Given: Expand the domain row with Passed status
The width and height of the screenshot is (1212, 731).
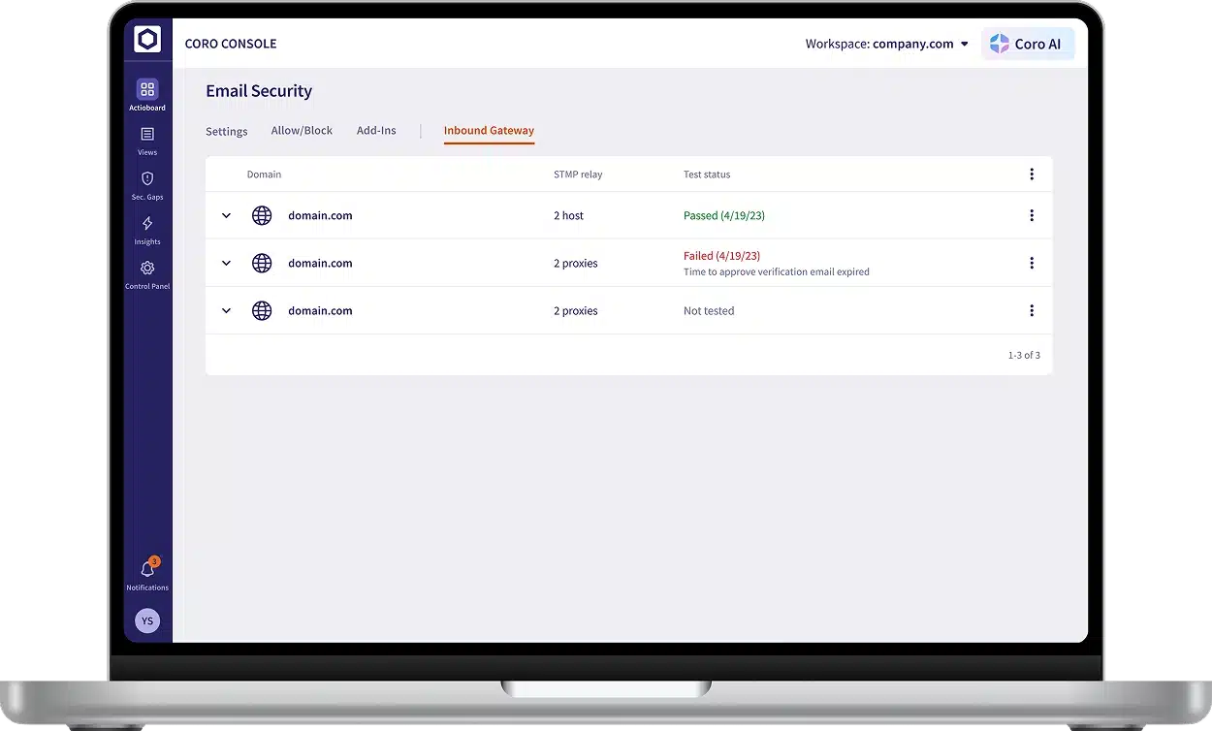Looking at the screenshot, I should (x=226, y=215).
